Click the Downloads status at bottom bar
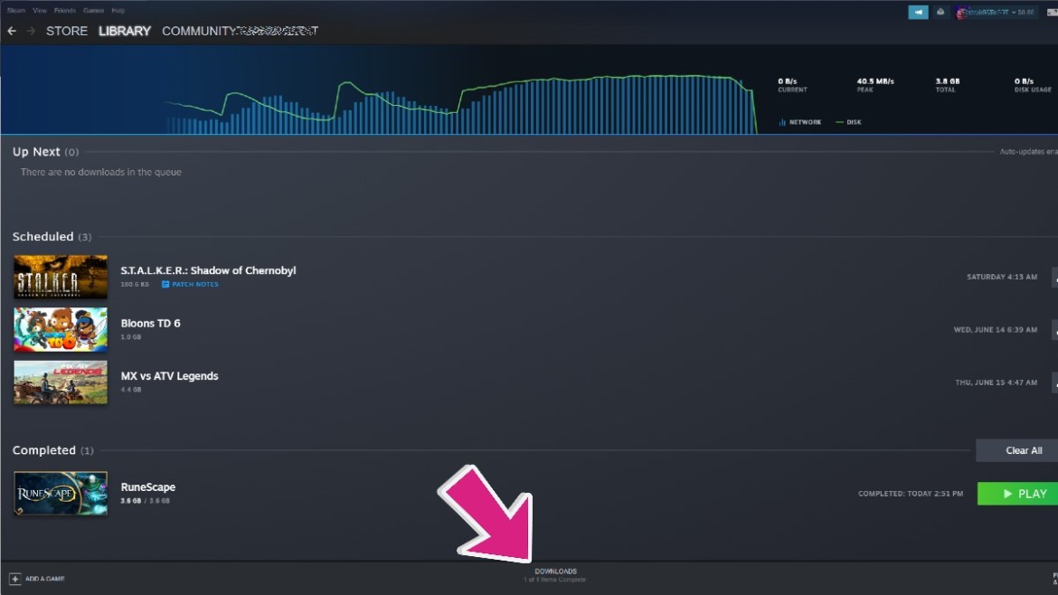 tap(555, 574)
